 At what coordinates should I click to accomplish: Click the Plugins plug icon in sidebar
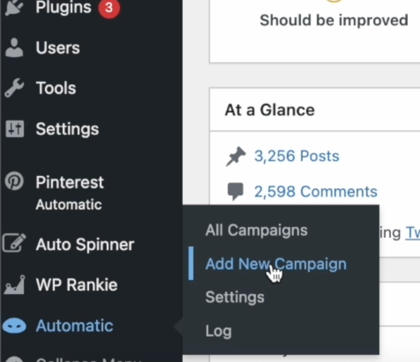point(14,7)
